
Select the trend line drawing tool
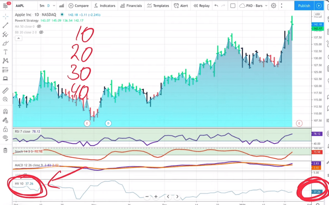click(x=6, y=26)
